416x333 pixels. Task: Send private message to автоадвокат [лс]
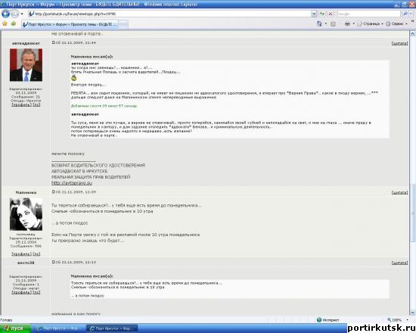(x=36, y=104)
